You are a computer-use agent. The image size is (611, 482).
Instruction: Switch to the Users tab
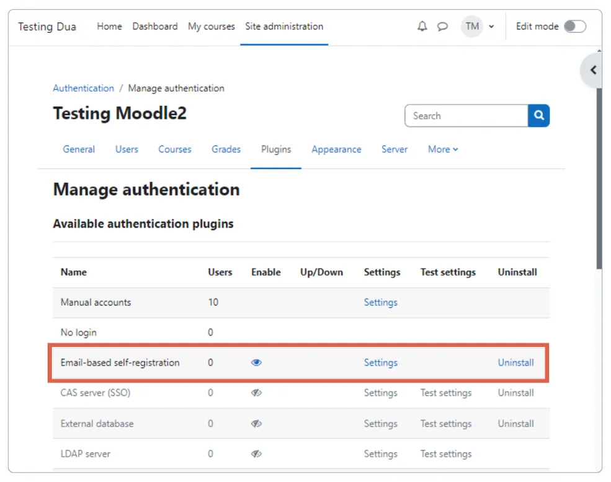(127, 150)
